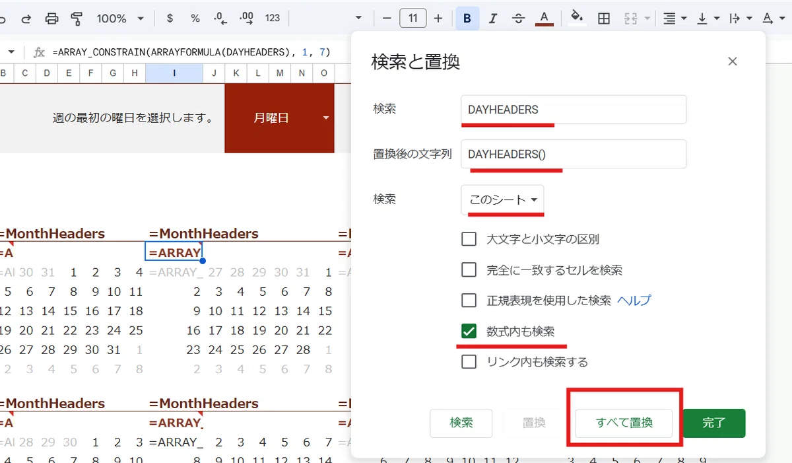Click the second =MonthHeaders heading in top row
The width and height of the screenshot is (792, 463).
204,233
